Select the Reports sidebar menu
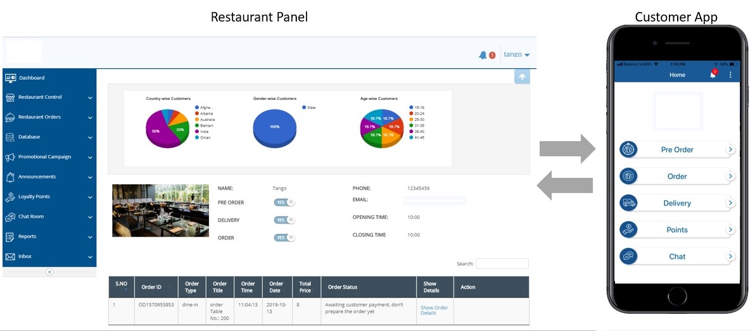Screen dimensions: 755x331 48,237
